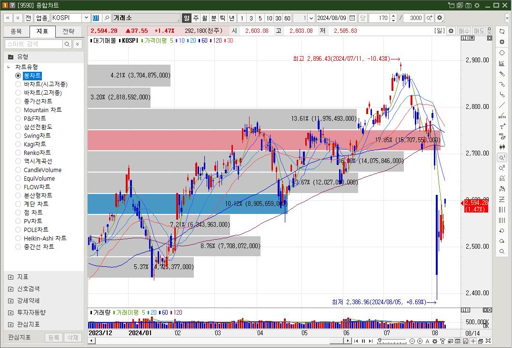Select the 주 weekly period tab
Viewport: 512px width, 348px height.
pyautogui.click(x=196, y=18)
